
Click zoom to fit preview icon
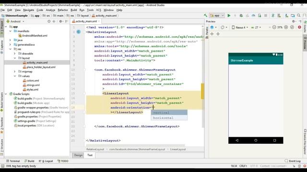point(292,28)
